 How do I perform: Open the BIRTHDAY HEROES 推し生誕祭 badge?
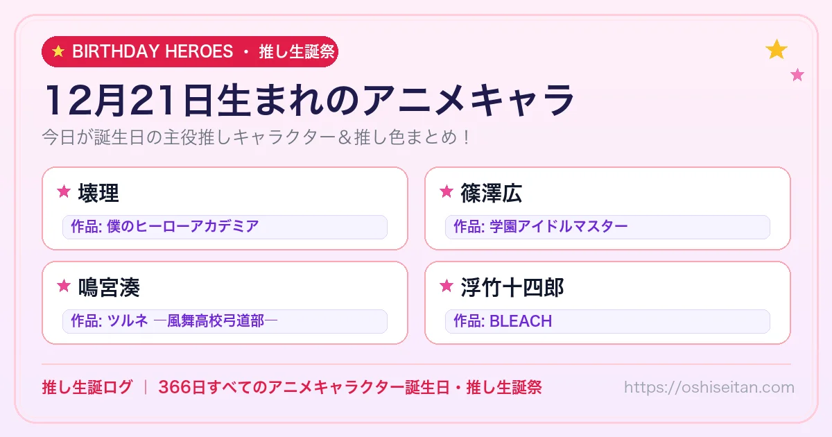[190, 51]
